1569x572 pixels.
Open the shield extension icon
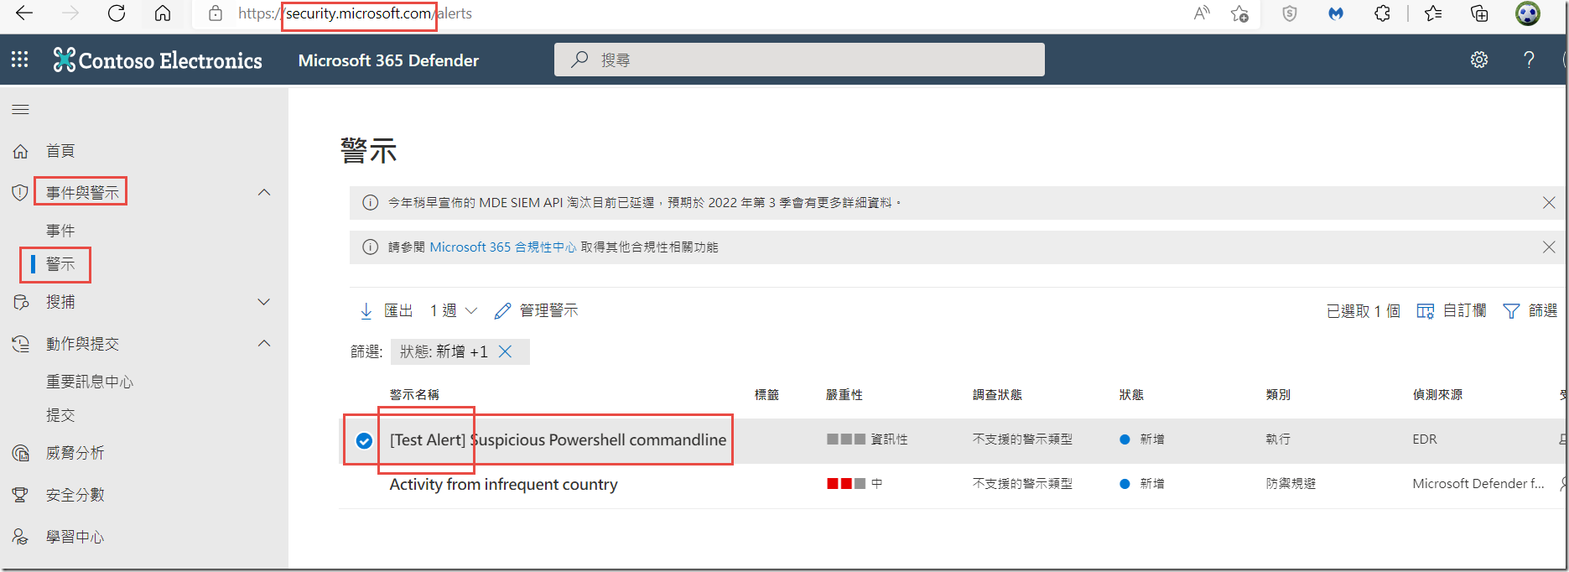point(1290,13)
